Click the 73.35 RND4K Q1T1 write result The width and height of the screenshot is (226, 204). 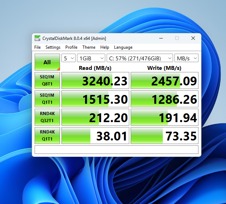164,136
